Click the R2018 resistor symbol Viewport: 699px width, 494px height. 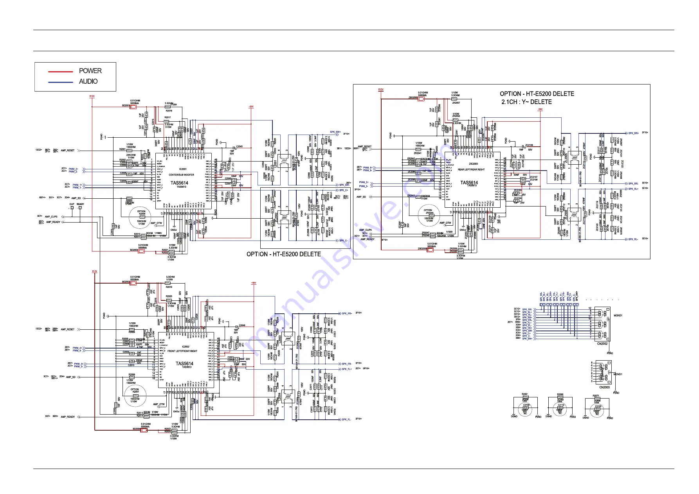tap(168, 107)
